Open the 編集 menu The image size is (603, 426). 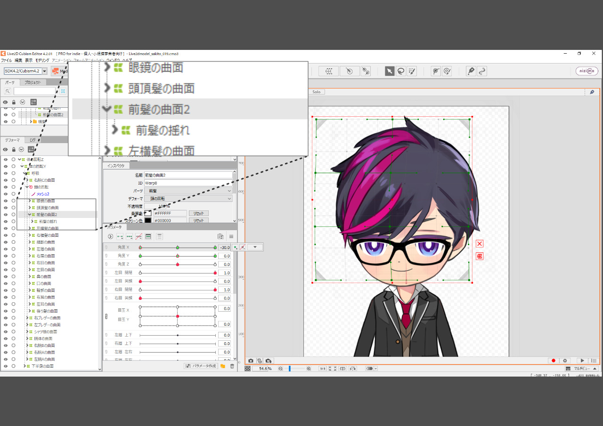tap(18, 60)
